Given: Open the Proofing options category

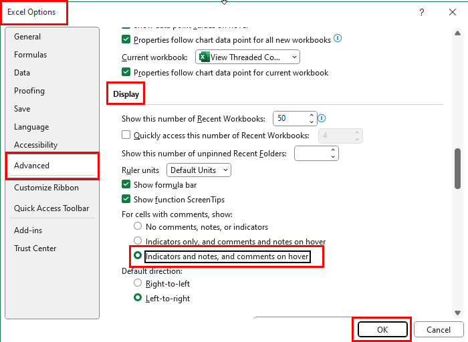Looking at the screenshot, I should tap(52, 91).
